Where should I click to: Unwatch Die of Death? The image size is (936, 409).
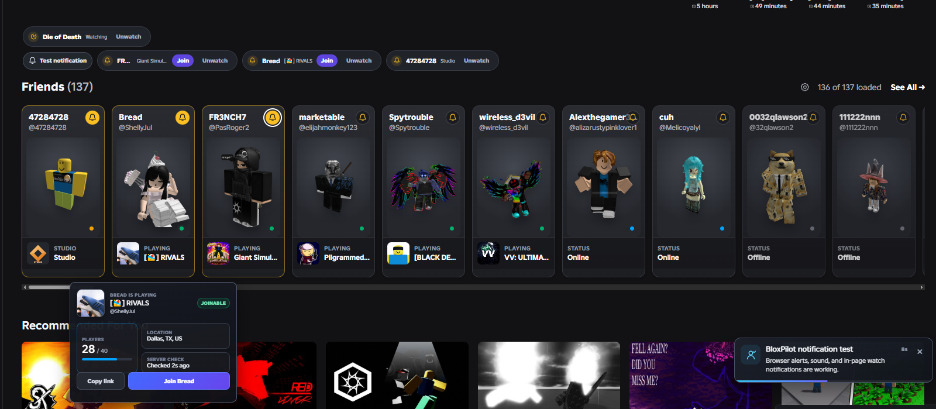click(129, 37)
